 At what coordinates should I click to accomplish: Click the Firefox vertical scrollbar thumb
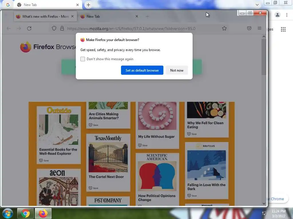click(264, 57)
